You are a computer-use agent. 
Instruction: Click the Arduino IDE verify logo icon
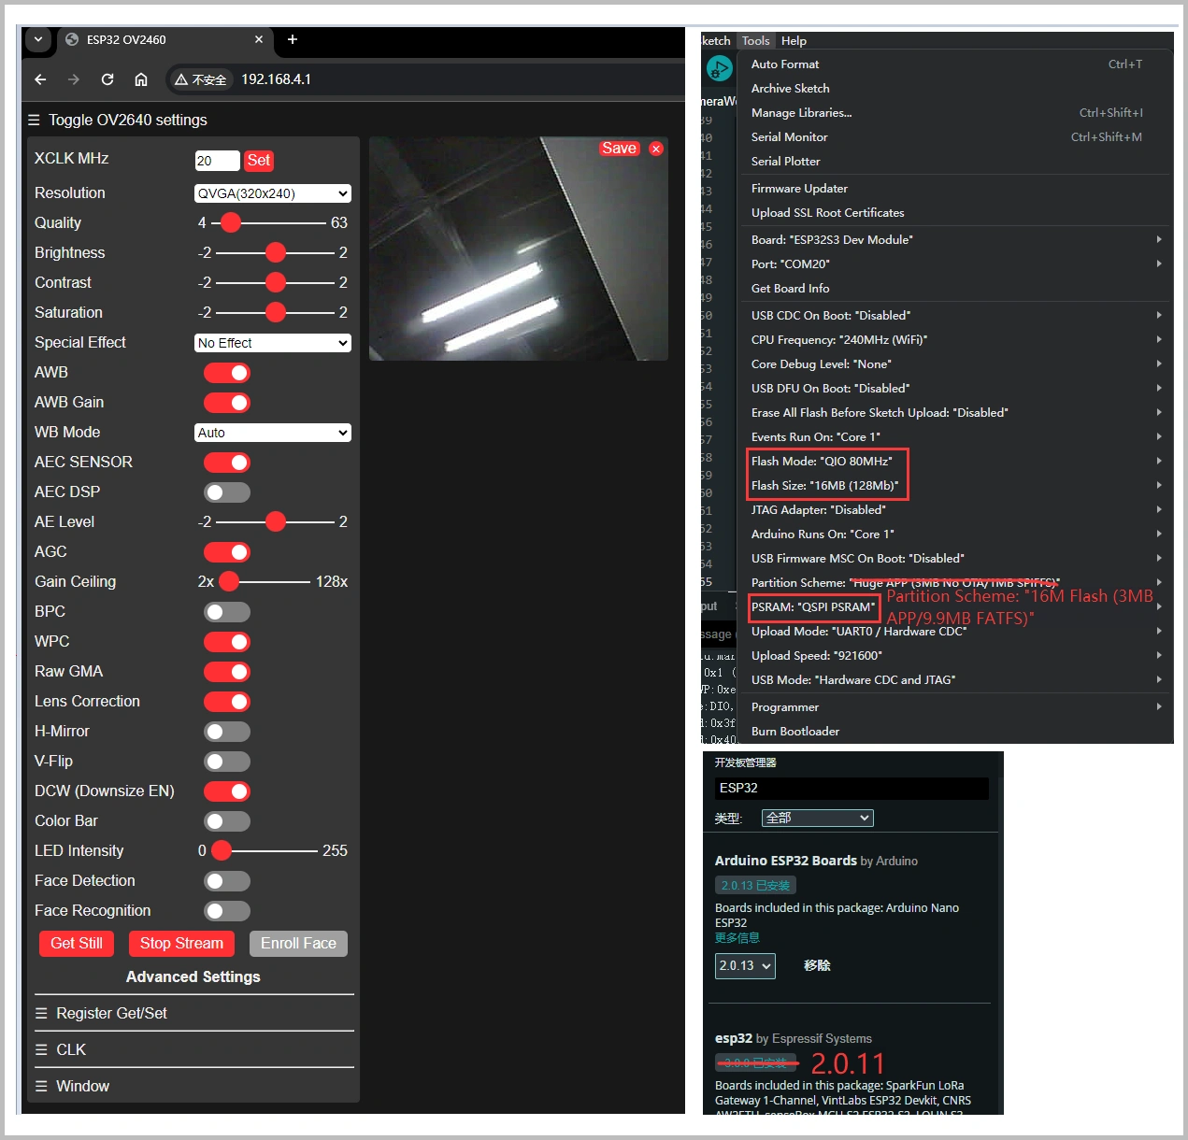click(x=719, y=68)
